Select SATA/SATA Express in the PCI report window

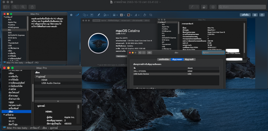click(16, 35)
